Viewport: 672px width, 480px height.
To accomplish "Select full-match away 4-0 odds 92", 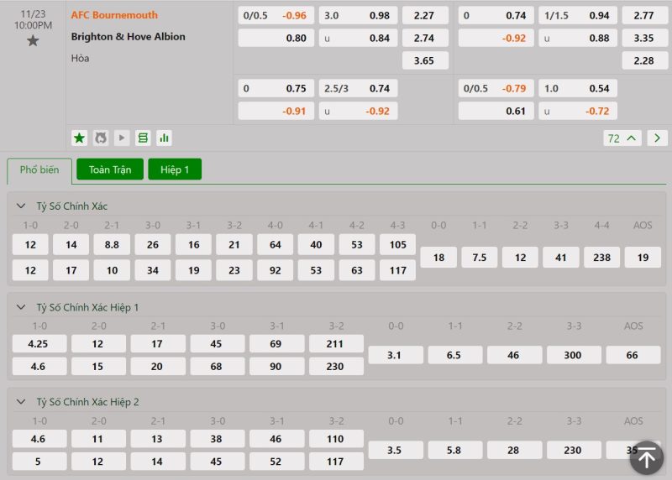I will [276, 270].
